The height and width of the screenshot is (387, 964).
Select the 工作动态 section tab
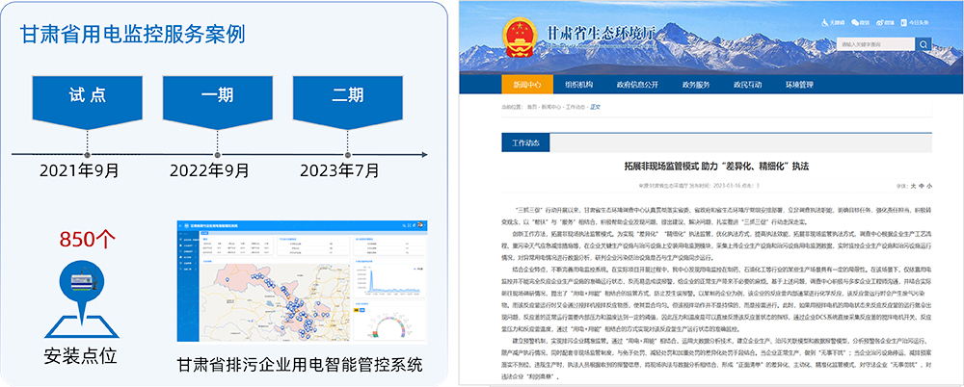[x=525, y=142]
